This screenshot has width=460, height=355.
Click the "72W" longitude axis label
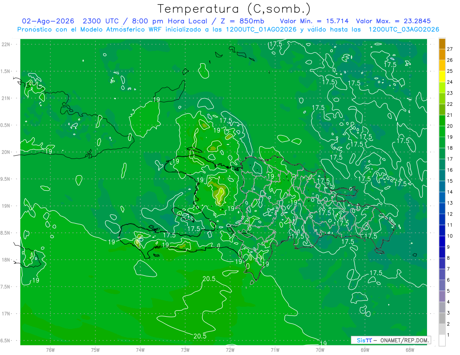(230, 349)
